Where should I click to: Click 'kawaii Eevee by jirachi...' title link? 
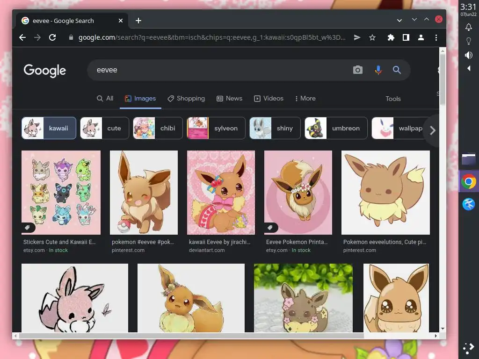tap(220, 242)
